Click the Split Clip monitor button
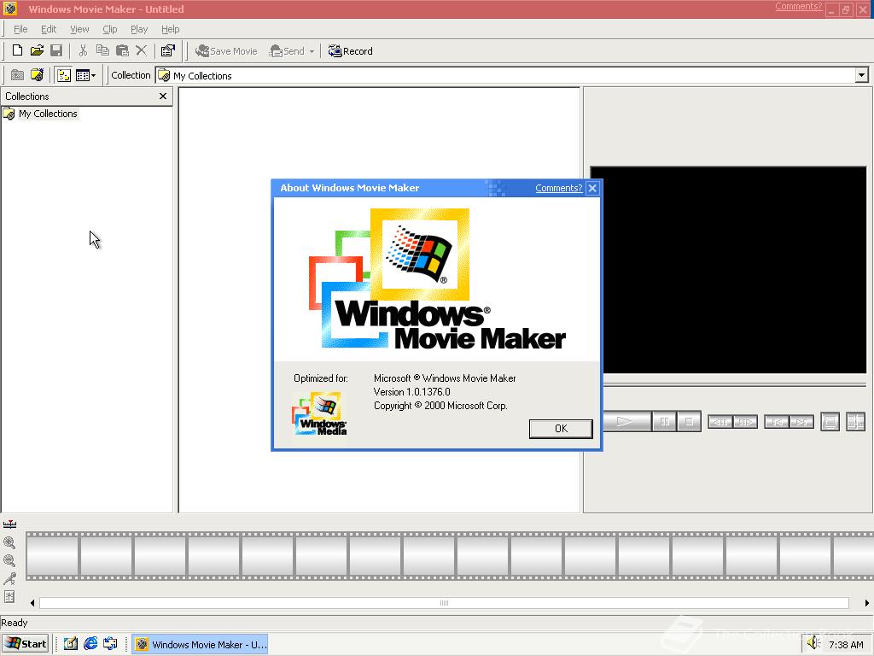Viewport: 874px width, 656px height. click(x=855, y=422)
